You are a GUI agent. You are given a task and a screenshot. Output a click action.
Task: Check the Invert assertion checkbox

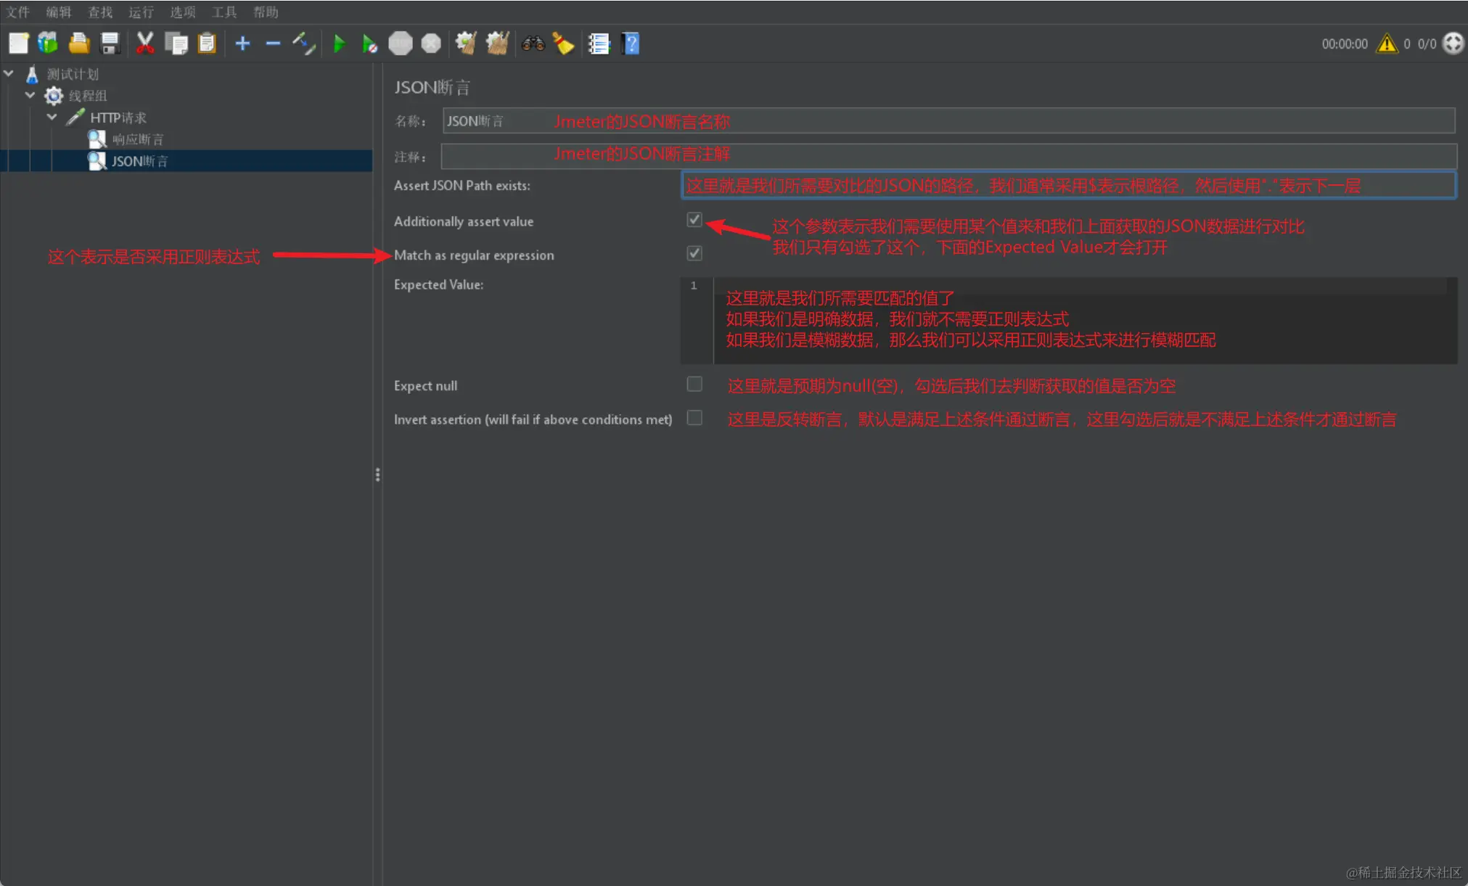[694, 418]
